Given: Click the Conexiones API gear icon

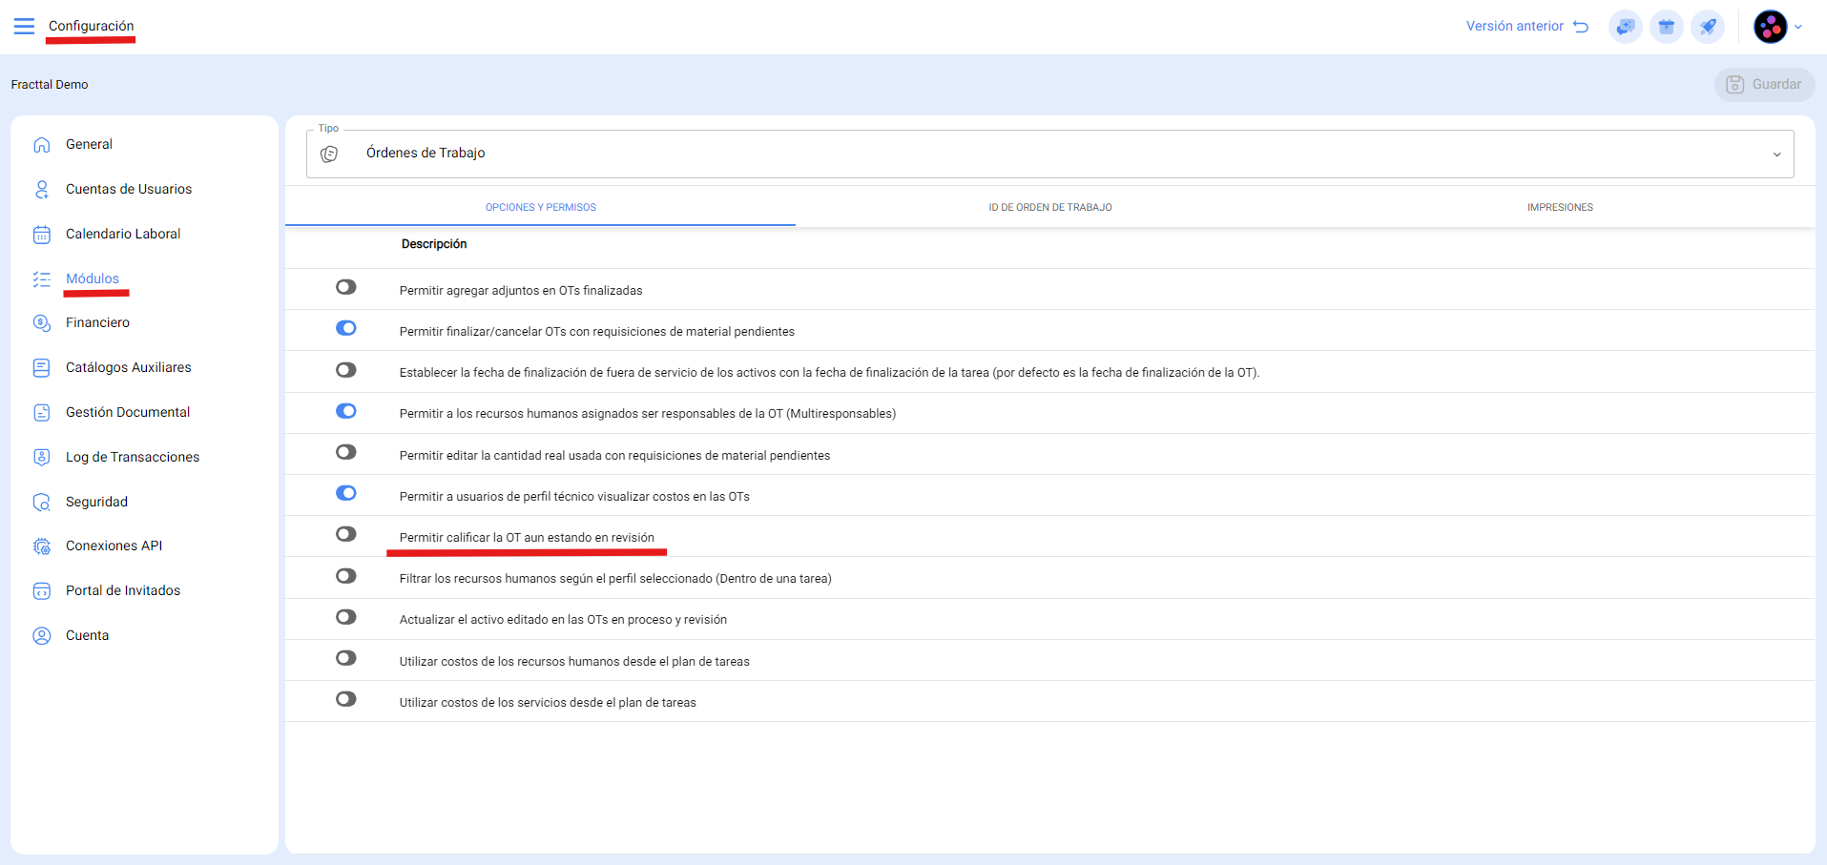Looking at the screenshot, I should click(x=42, y=546).
